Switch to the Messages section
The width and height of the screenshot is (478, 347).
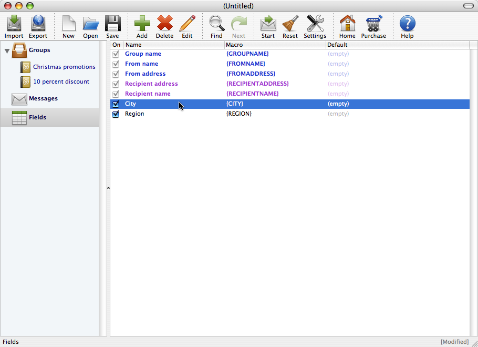tap(43, 99)
